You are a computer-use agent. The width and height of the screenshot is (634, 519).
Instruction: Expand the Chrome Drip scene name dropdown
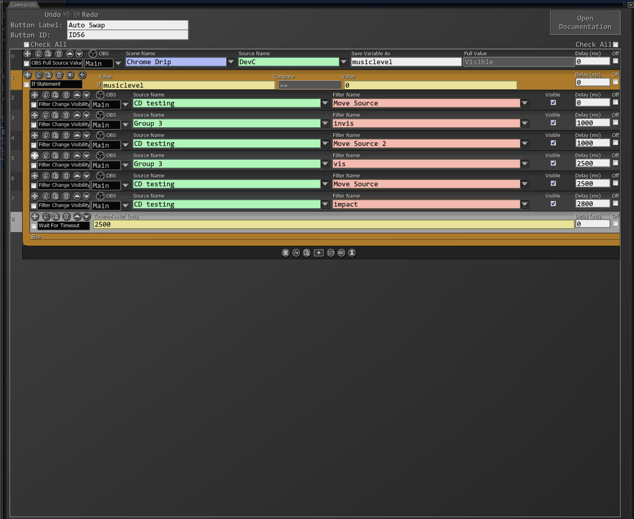(x=231, y=62)
